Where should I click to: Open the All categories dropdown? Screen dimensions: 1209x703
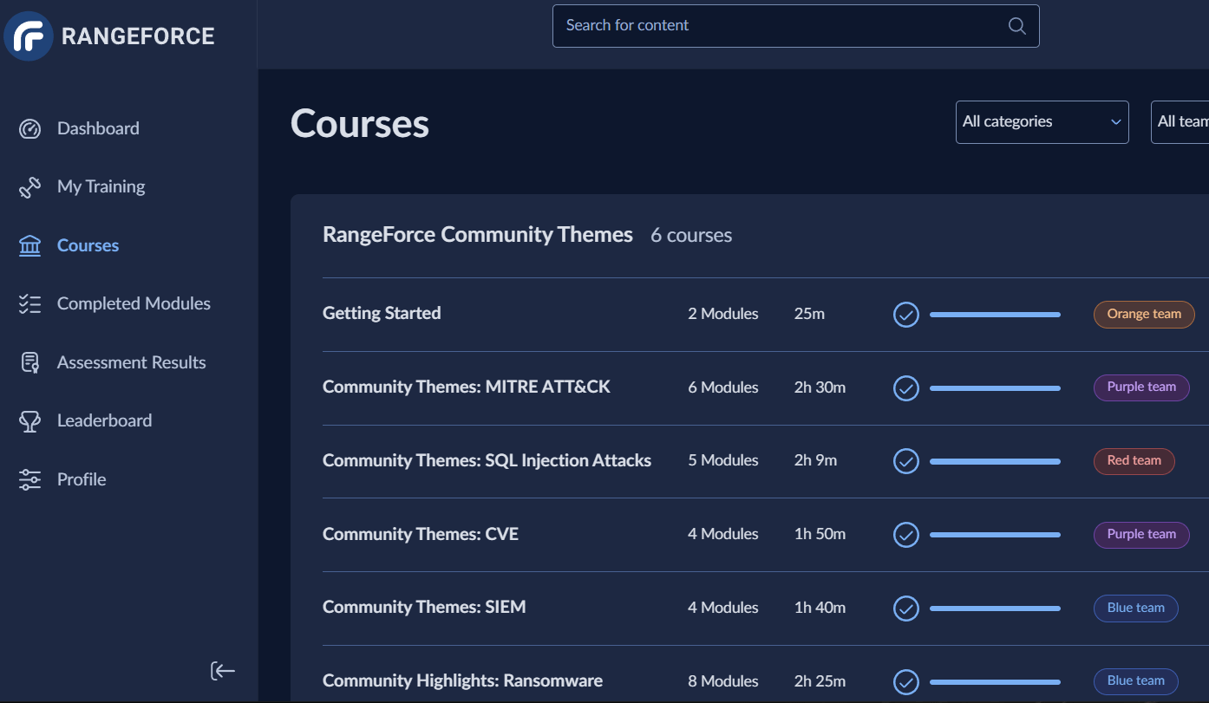pos(1042,122)
